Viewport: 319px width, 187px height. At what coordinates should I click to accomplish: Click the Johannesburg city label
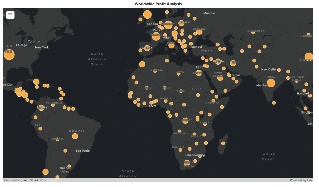195,155
